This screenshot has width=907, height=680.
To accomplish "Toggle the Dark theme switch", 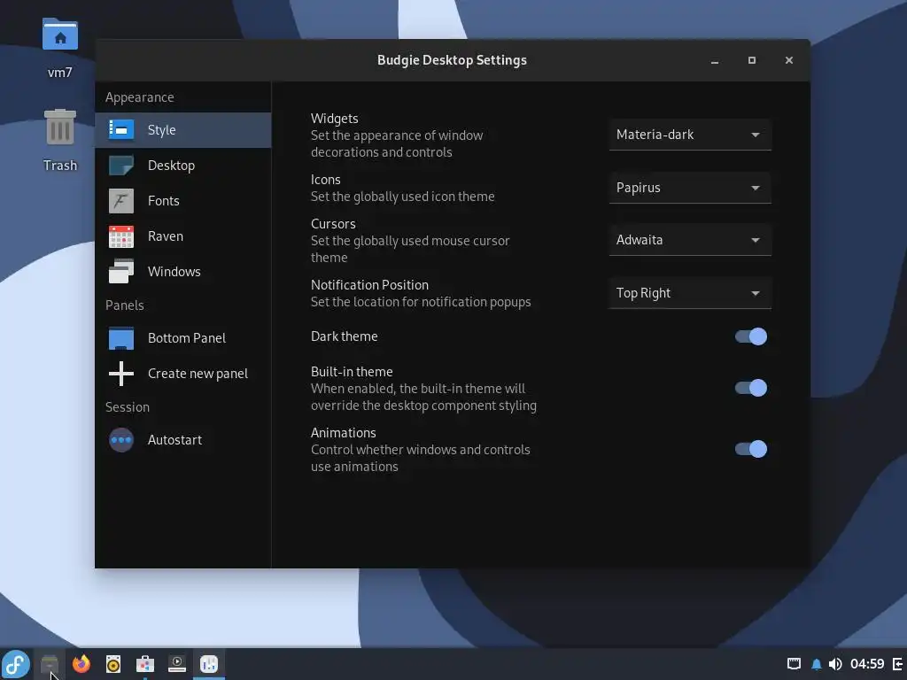I will click(751, 336).
